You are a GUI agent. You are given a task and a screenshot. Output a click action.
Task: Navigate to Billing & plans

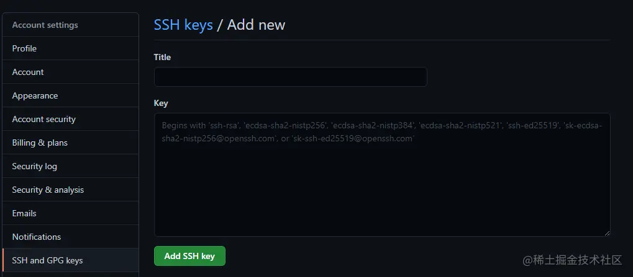coord(40,143)
